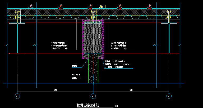Select the magenta-bordered insulation block at wall top

click(x=93, y=38)
